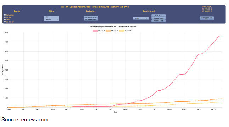
Task: Click the Source: eu-evs.com caption
Action: pyautogui.click(x=25, y=120)
